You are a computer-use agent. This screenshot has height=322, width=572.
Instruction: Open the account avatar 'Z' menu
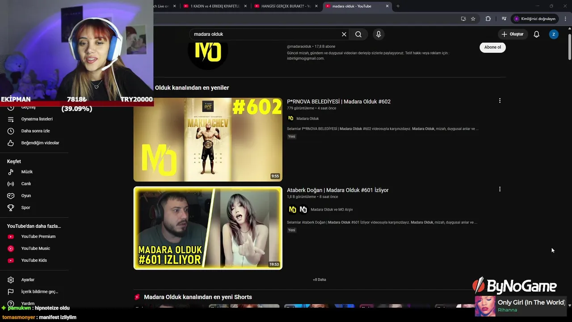(x=554, y=34)
